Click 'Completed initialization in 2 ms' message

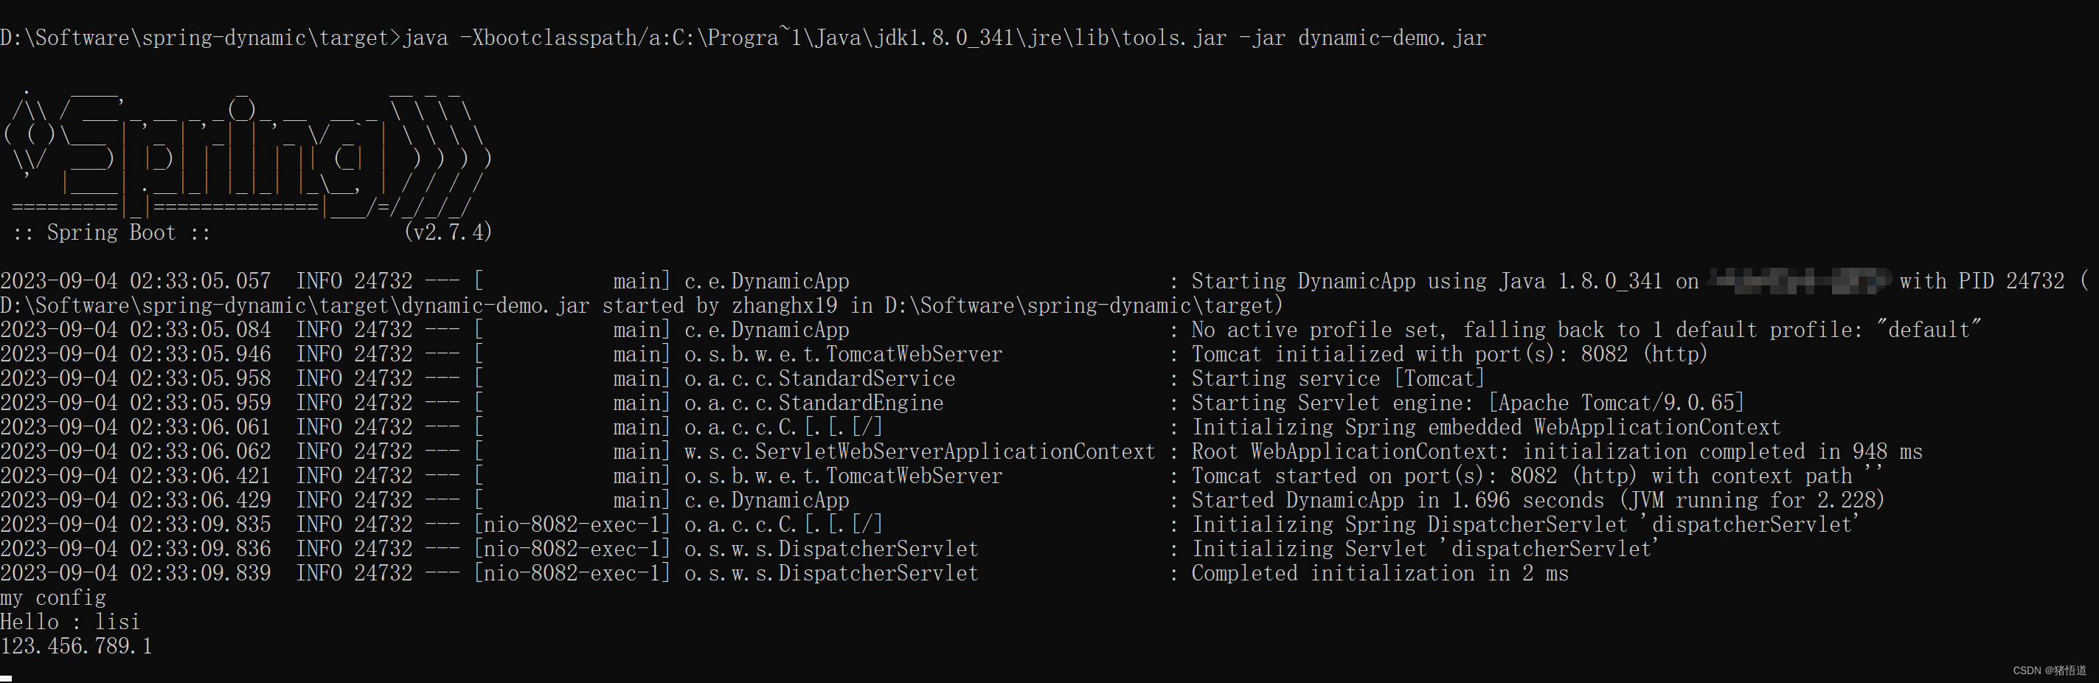point(1379,573)
